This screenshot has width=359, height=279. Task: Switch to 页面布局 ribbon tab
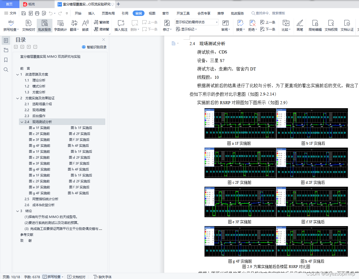click(108, 13)
